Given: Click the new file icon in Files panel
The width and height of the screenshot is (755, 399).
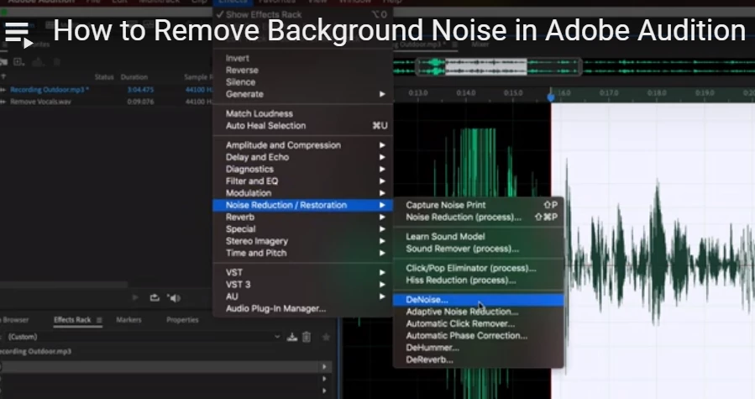Looking at the screenshot, I should tap(18, 61).
